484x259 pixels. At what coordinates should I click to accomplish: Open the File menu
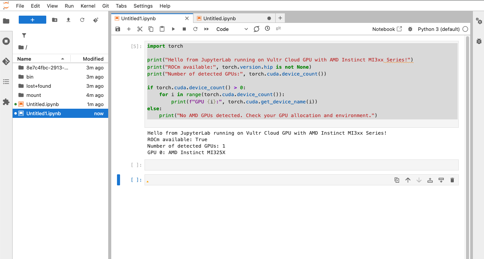[20, 6]
